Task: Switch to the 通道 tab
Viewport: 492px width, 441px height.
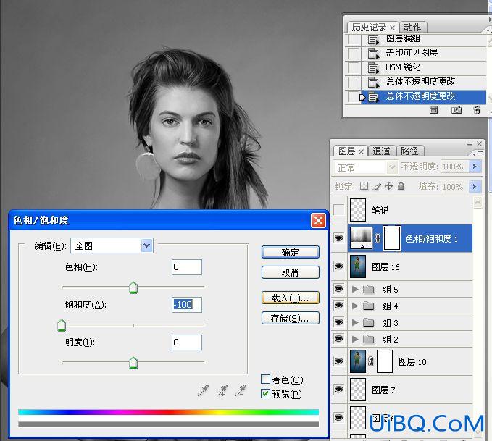Action: (381, 151)
